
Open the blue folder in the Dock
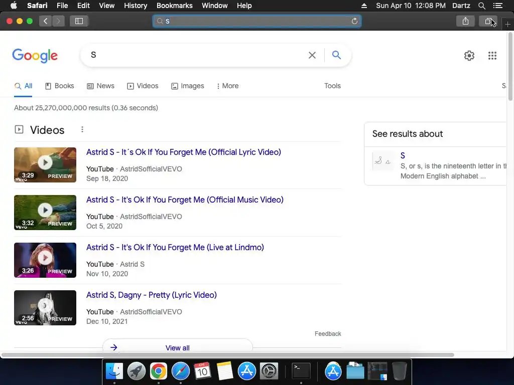coord(355,371)
